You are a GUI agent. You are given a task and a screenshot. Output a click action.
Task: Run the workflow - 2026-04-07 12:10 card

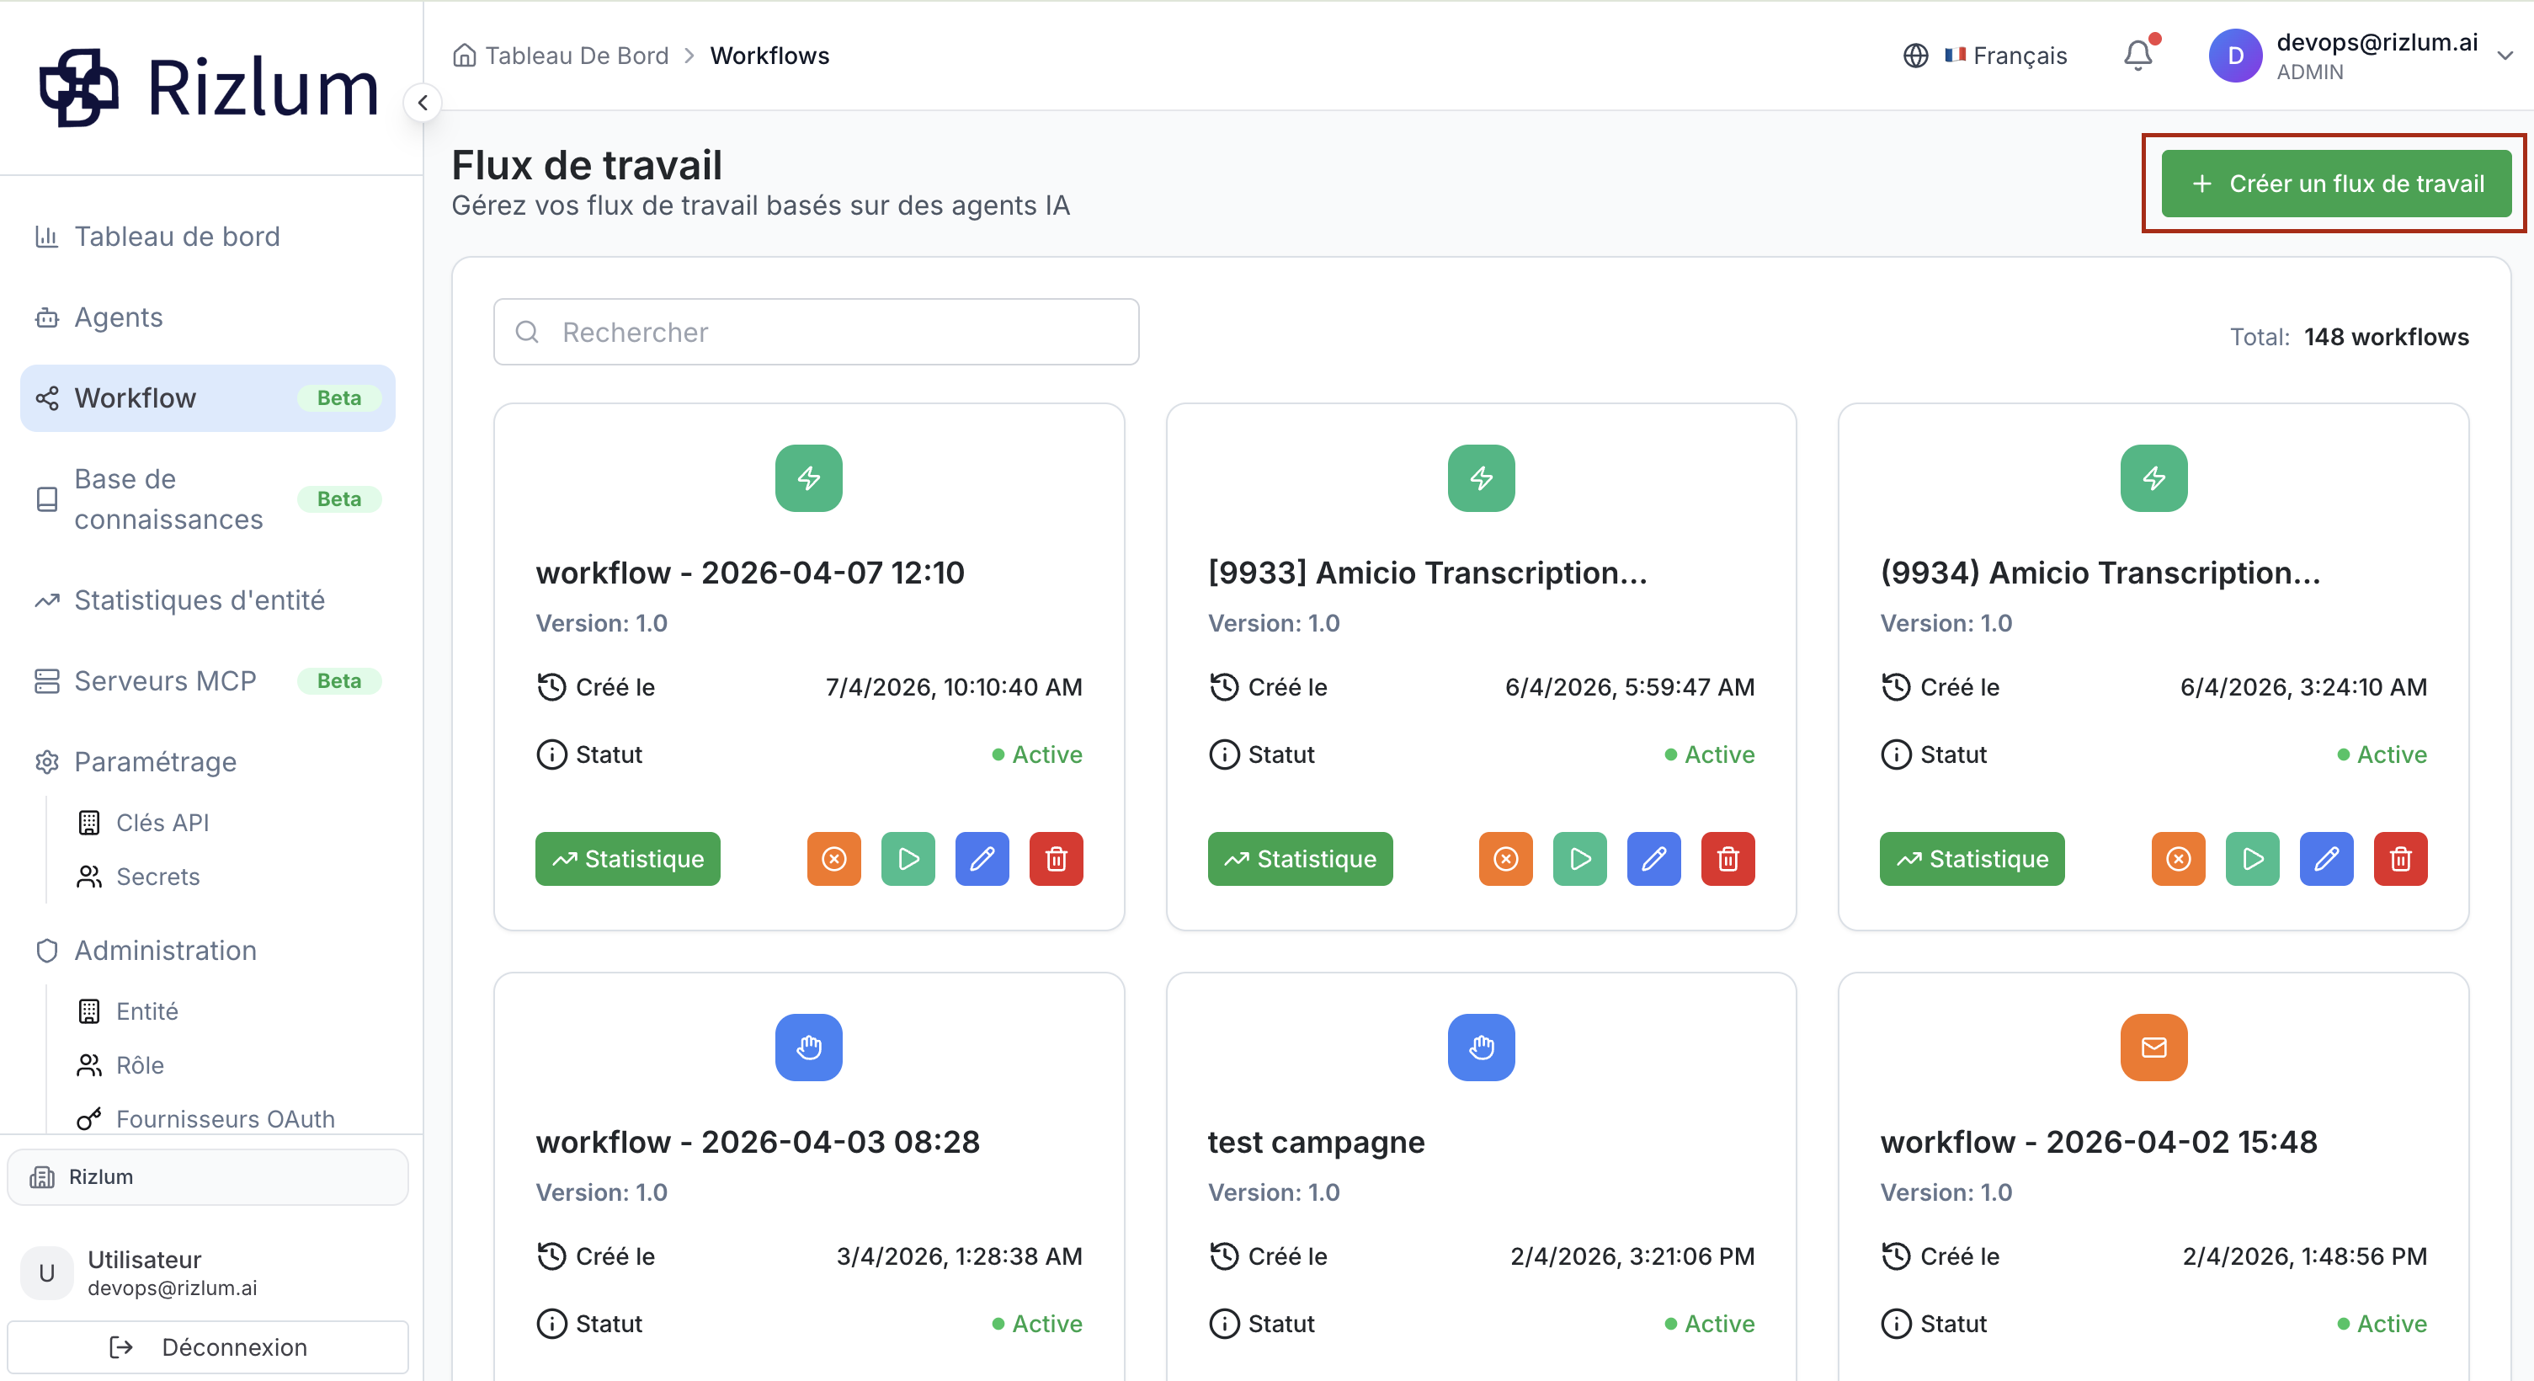point(908,859)
